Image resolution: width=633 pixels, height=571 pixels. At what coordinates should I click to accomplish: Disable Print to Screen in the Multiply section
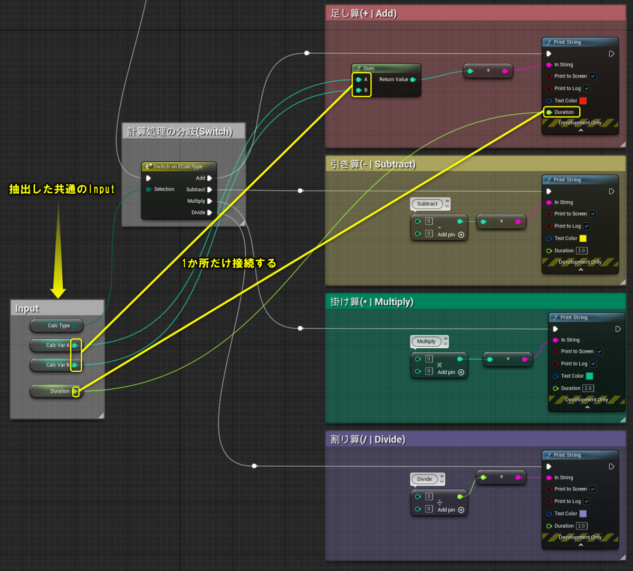pyautogui.click(x=599, y=351)
